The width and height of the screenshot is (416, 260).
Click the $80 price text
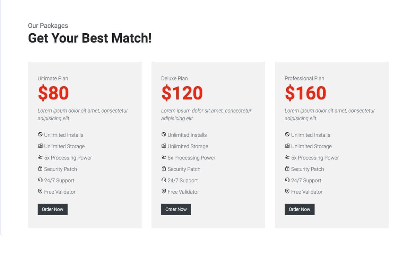[x=53, y=93]
